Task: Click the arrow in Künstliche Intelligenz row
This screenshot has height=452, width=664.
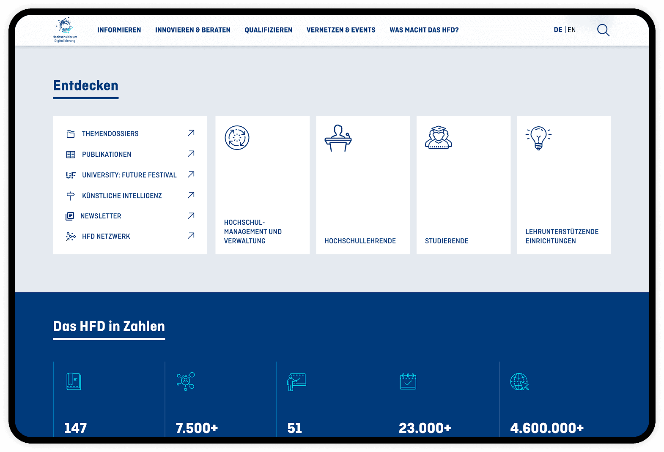Action: [x=191, y=195]
